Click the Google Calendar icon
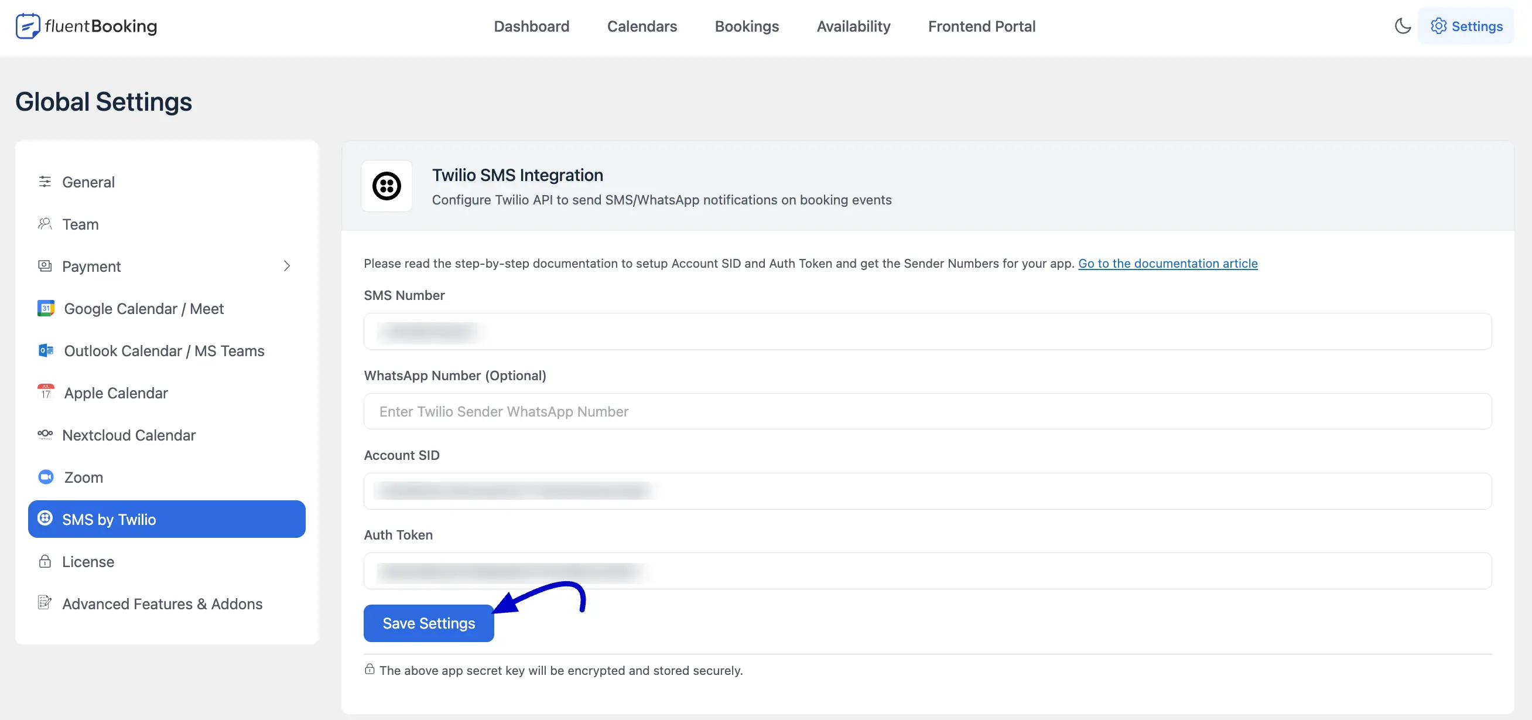Image resolution: width=1532 pixels, height=720 pixels. 46,308
